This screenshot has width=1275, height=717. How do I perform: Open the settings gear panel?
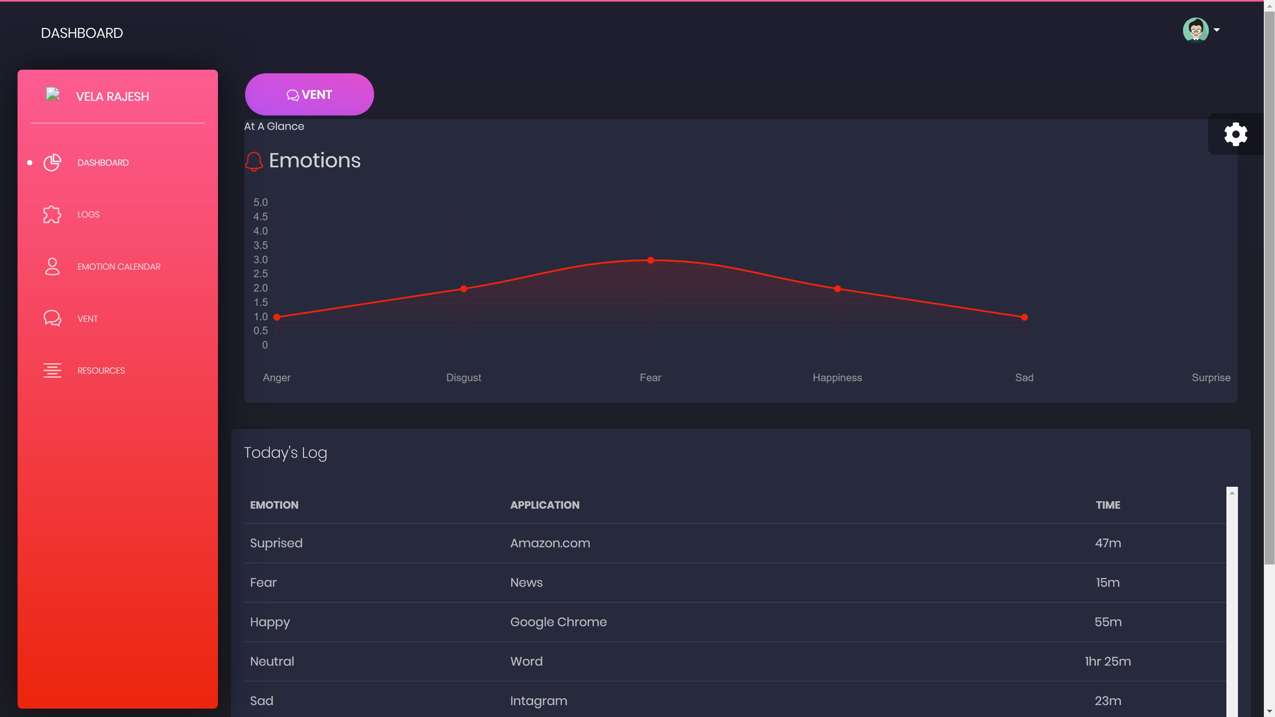1236,134
